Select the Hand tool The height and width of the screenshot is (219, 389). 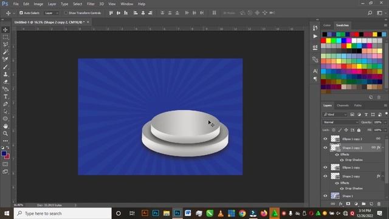tap(5, 126)
